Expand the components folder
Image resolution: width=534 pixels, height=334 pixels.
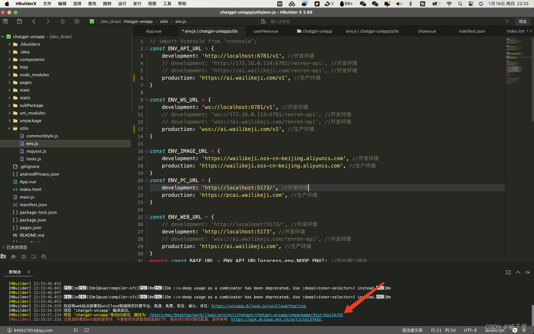point(10,60)
